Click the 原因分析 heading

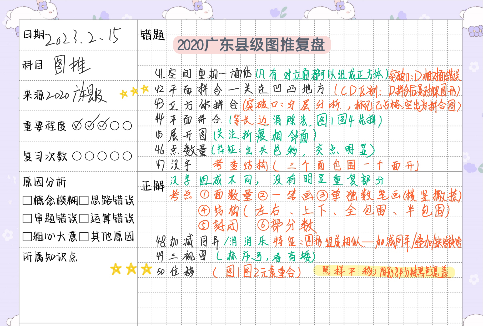44,182
